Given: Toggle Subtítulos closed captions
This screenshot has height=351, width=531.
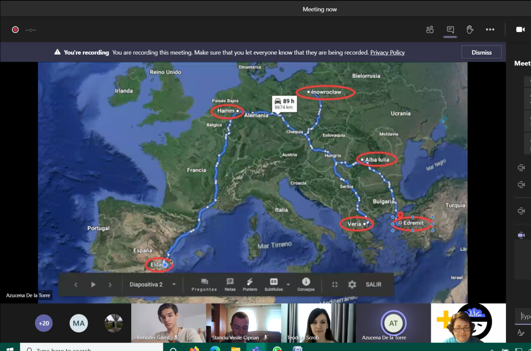Looking at the screenshot, I should 273,284.
